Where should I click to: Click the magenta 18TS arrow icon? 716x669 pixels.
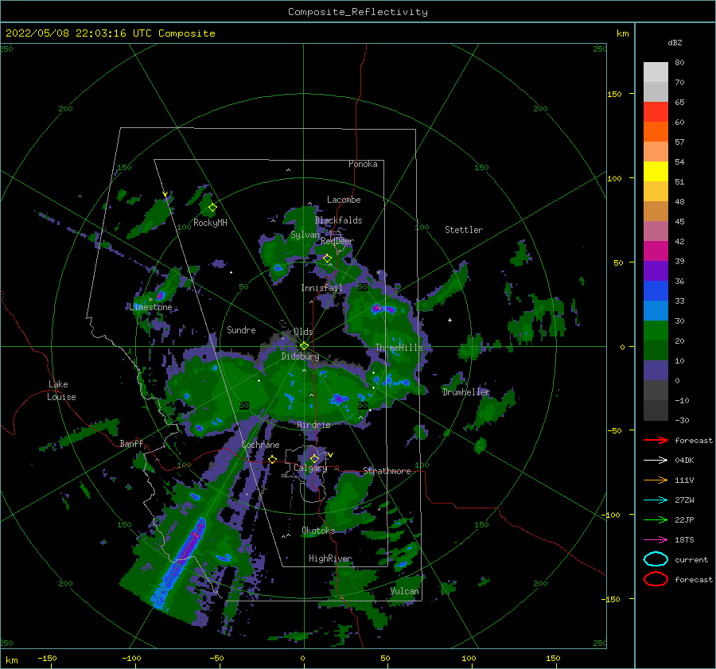tap(656, 540)
